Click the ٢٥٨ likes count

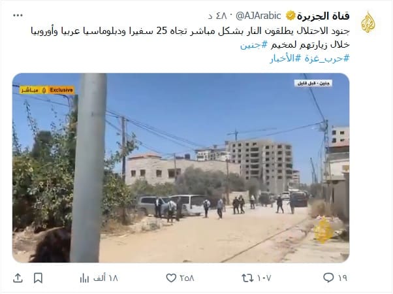tap(187, 278)
